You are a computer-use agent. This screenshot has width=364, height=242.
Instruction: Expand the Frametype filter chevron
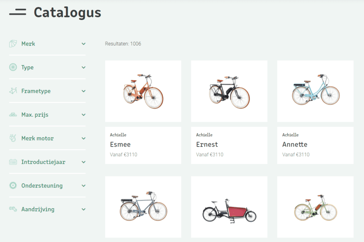tap(84, 91)
